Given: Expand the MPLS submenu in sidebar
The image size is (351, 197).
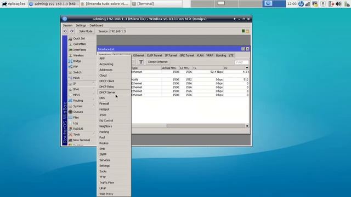Looking at the screenshot, I should [x=94, y=95].
